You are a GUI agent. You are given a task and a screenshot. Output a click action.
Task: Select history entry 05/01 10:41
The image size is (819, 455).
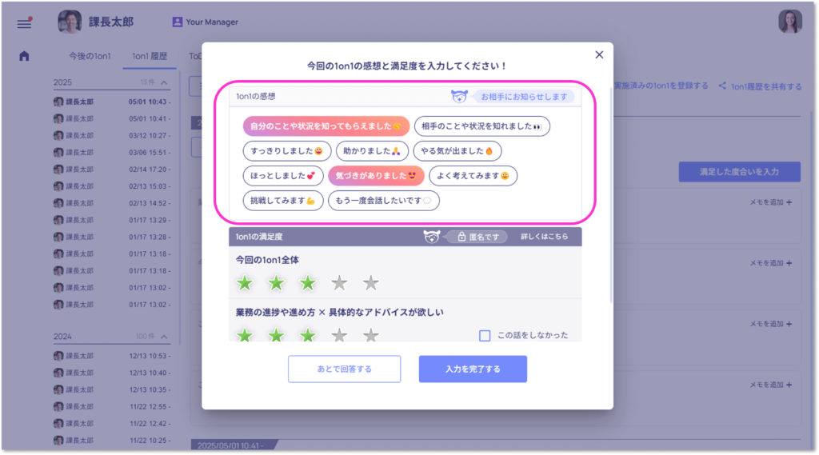112,118
